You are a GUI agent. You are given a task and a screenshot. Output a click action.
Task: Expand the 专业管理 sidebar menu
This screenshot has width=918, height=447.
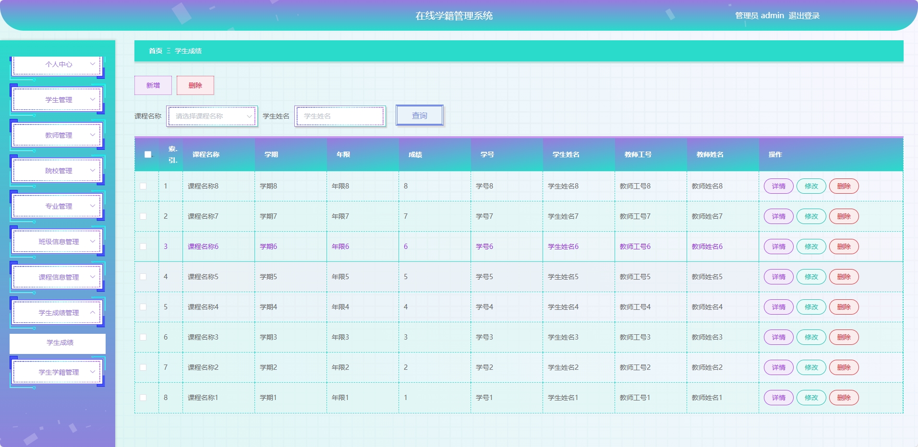[58, 206]
